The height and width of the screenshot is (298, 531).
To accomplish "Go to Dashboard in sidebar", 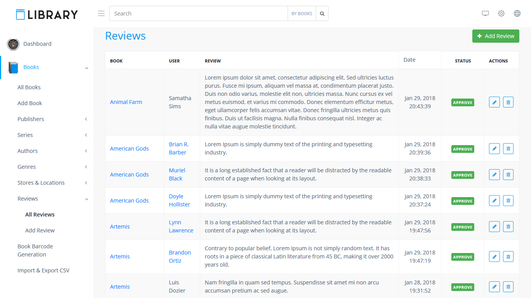I will tap(37, 44).
